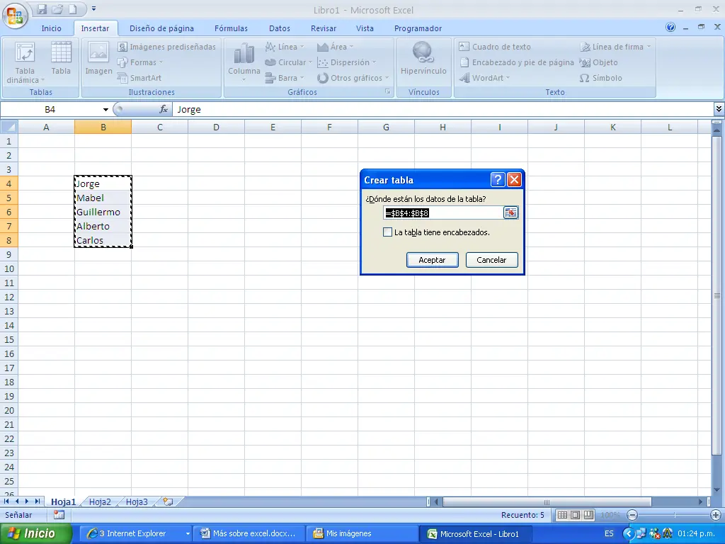The image size is (725, 544).
Task: Enable La tabla tiene encabezados checkbox
Action: click(387, 232)
